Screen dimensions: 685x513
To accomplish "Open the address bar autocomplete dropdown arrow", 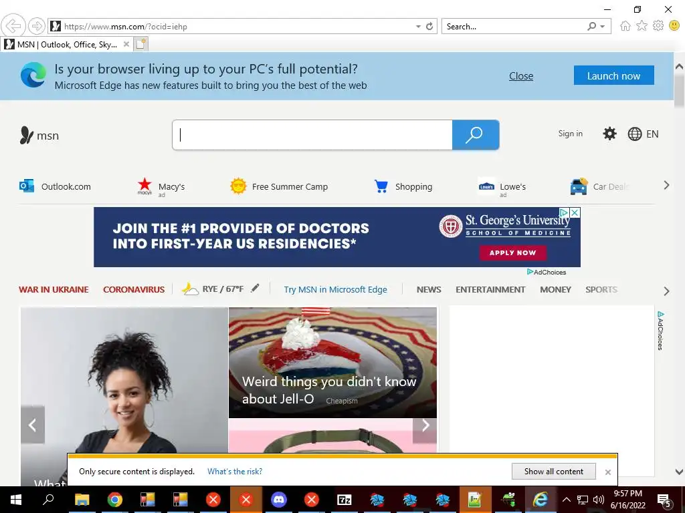I will point(418,27).
